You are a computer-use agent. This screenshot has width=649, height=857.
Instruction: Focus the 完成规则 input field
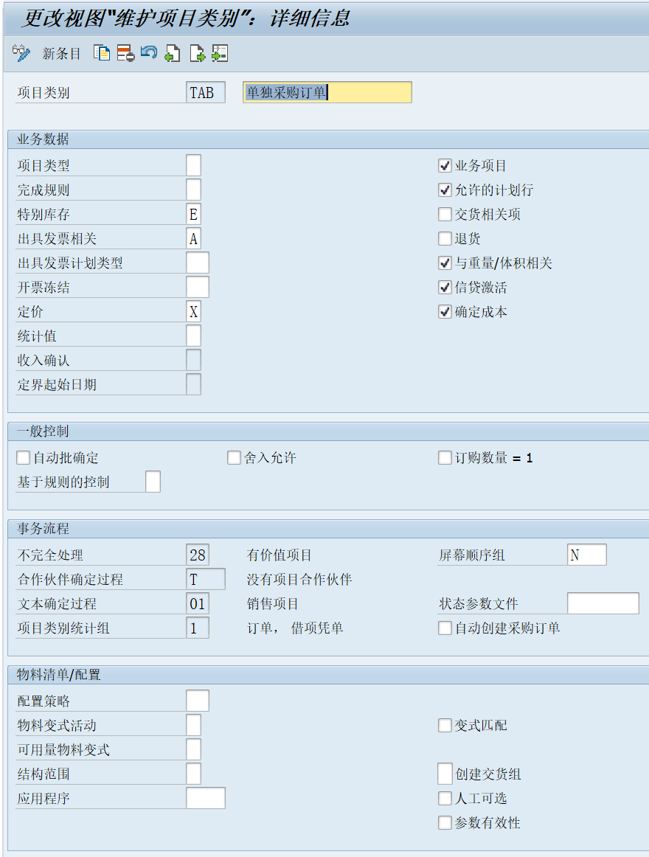pyautogui.click(x=193, y=190)
